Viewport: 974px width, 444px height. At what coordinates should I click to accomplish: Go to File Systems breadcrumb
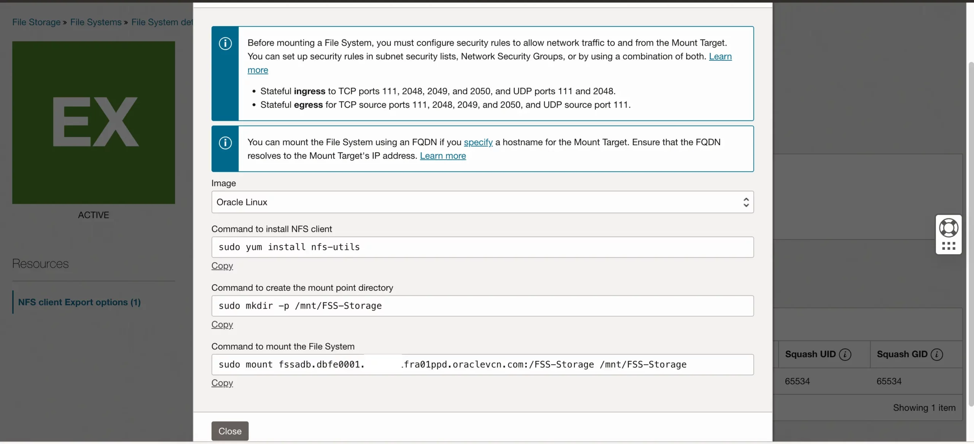tap(96, 22)
